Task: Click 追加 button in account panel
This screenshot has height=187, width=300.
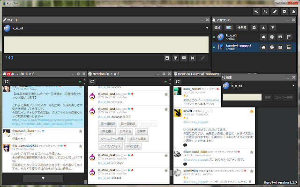Action: (x=217, y=28)
